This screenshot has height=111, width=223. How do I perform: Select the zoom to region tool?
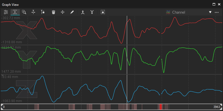click(24, 12)
